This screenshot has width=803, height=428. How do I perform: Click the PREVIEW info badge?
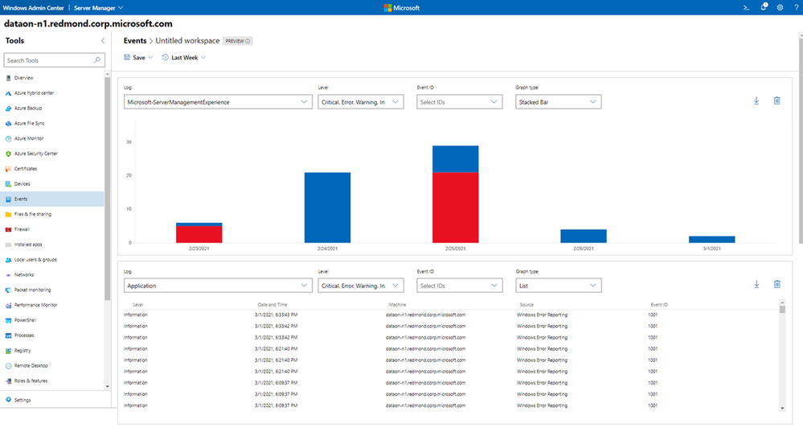(x=238, y=41)
